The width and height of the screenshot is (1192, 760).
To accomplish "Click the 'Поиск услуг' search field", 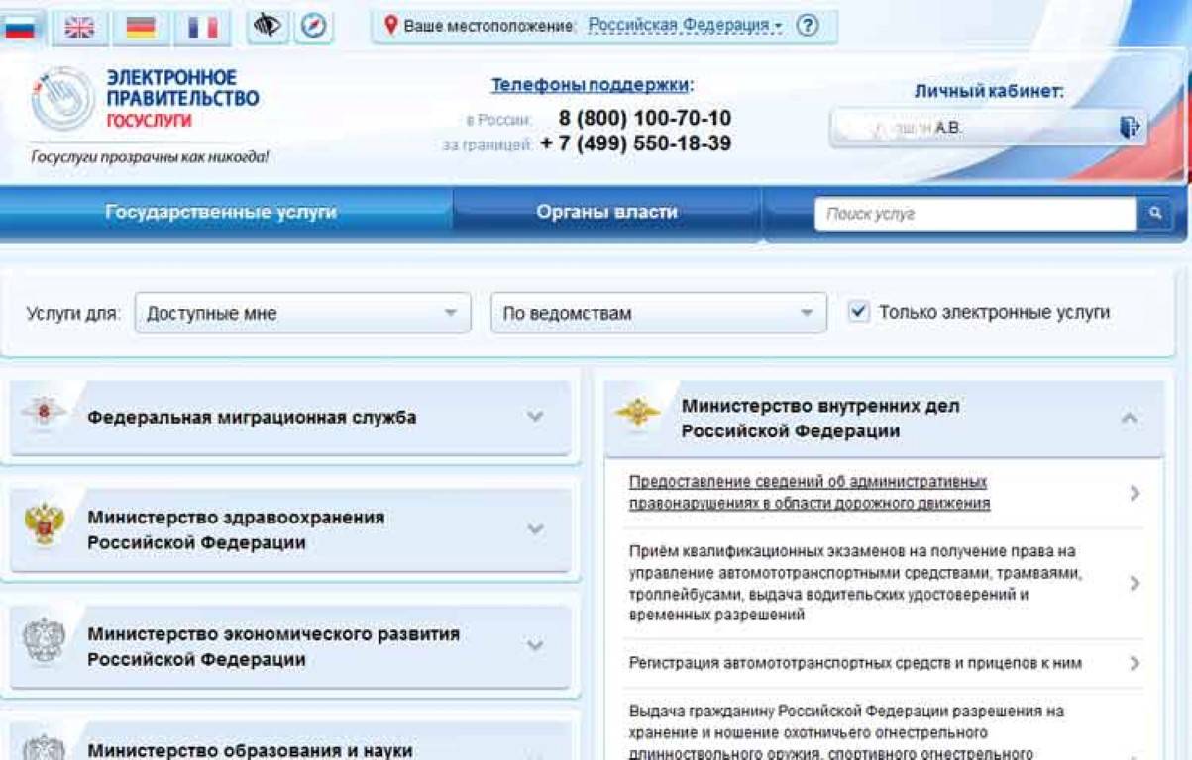I will point(974,214).
